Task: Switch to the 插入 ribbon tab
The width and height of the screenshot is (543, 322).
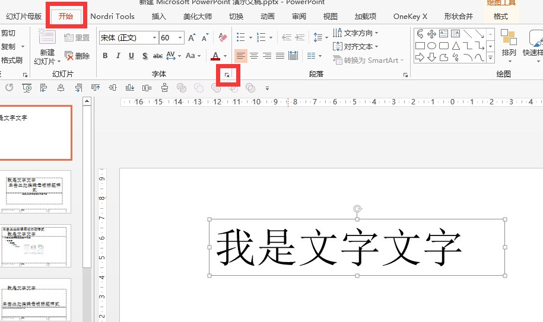Action: point(158,16)
